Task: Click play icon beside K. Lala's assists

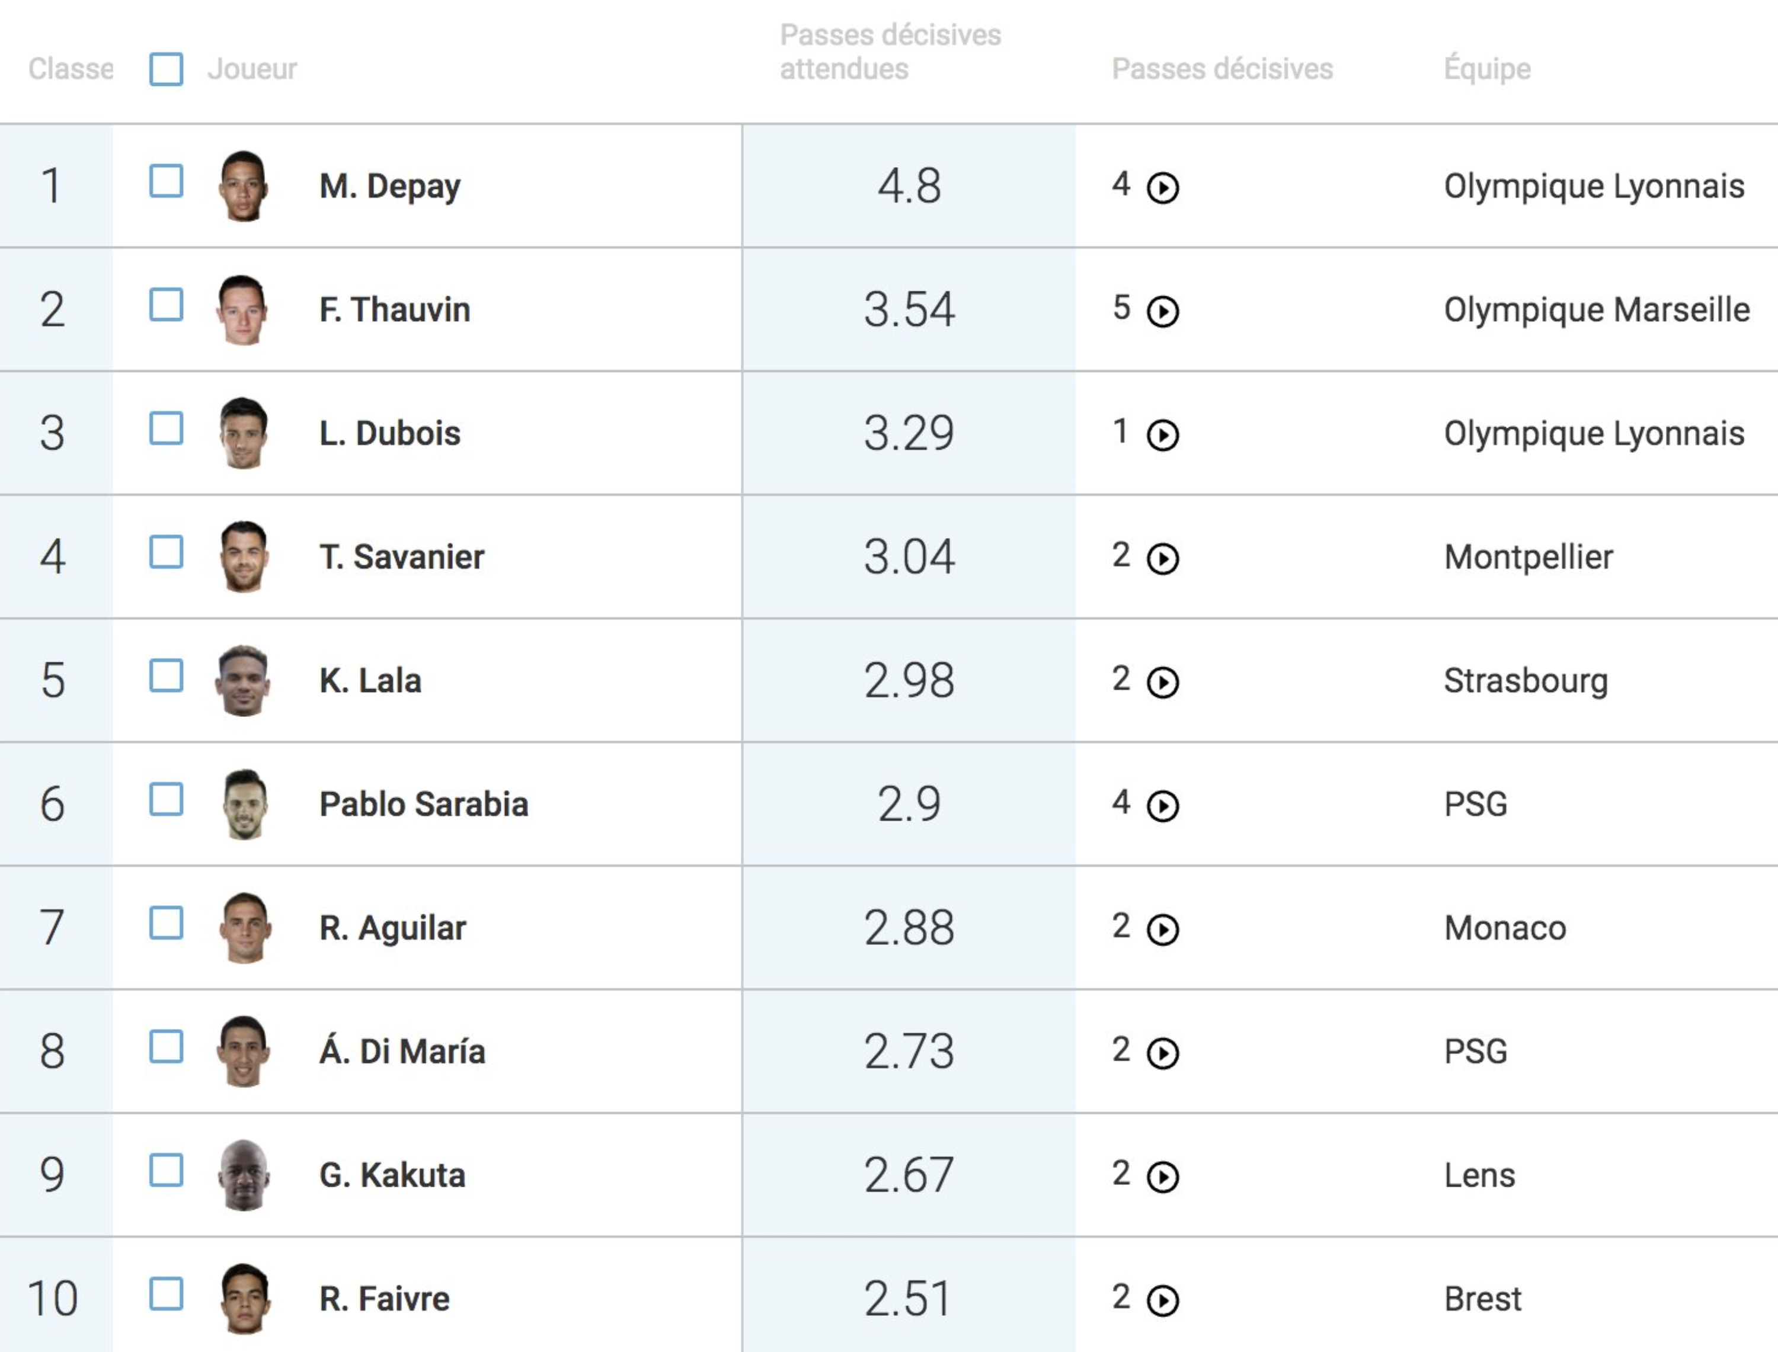Action: click(1162, 683)
